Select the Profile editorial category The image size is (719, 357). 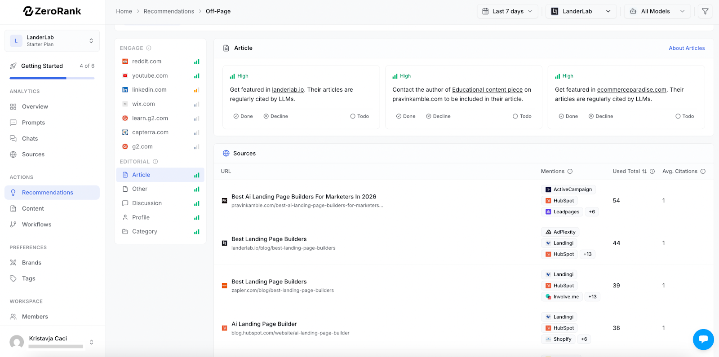pyautogui.click(x=160, y=217)
